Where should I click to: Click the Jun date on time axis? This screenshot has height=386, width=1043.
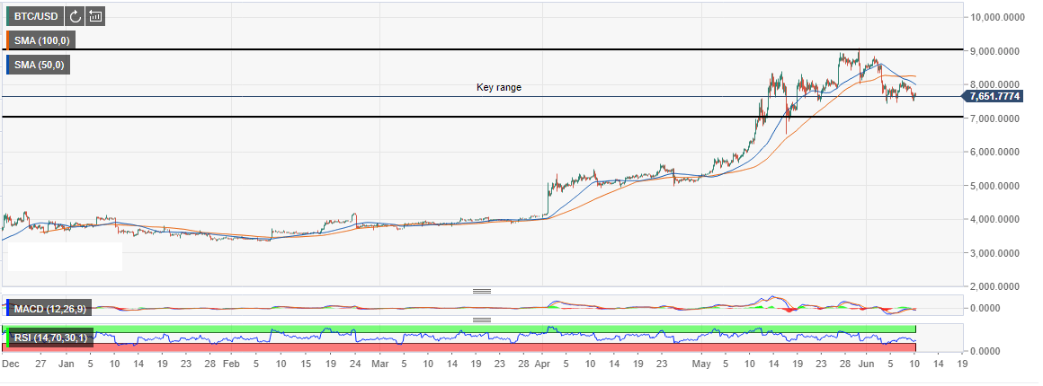coord(865,366)
